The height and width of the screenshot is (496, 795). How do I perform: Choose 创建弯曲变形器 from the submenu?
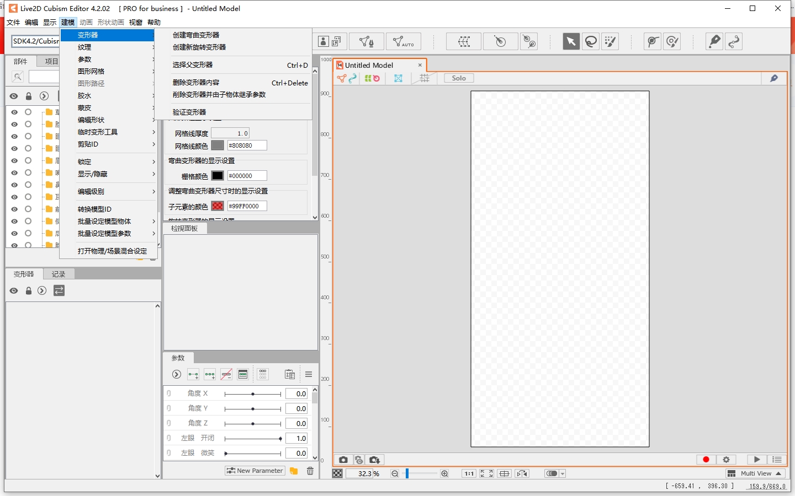coord(196,35)
